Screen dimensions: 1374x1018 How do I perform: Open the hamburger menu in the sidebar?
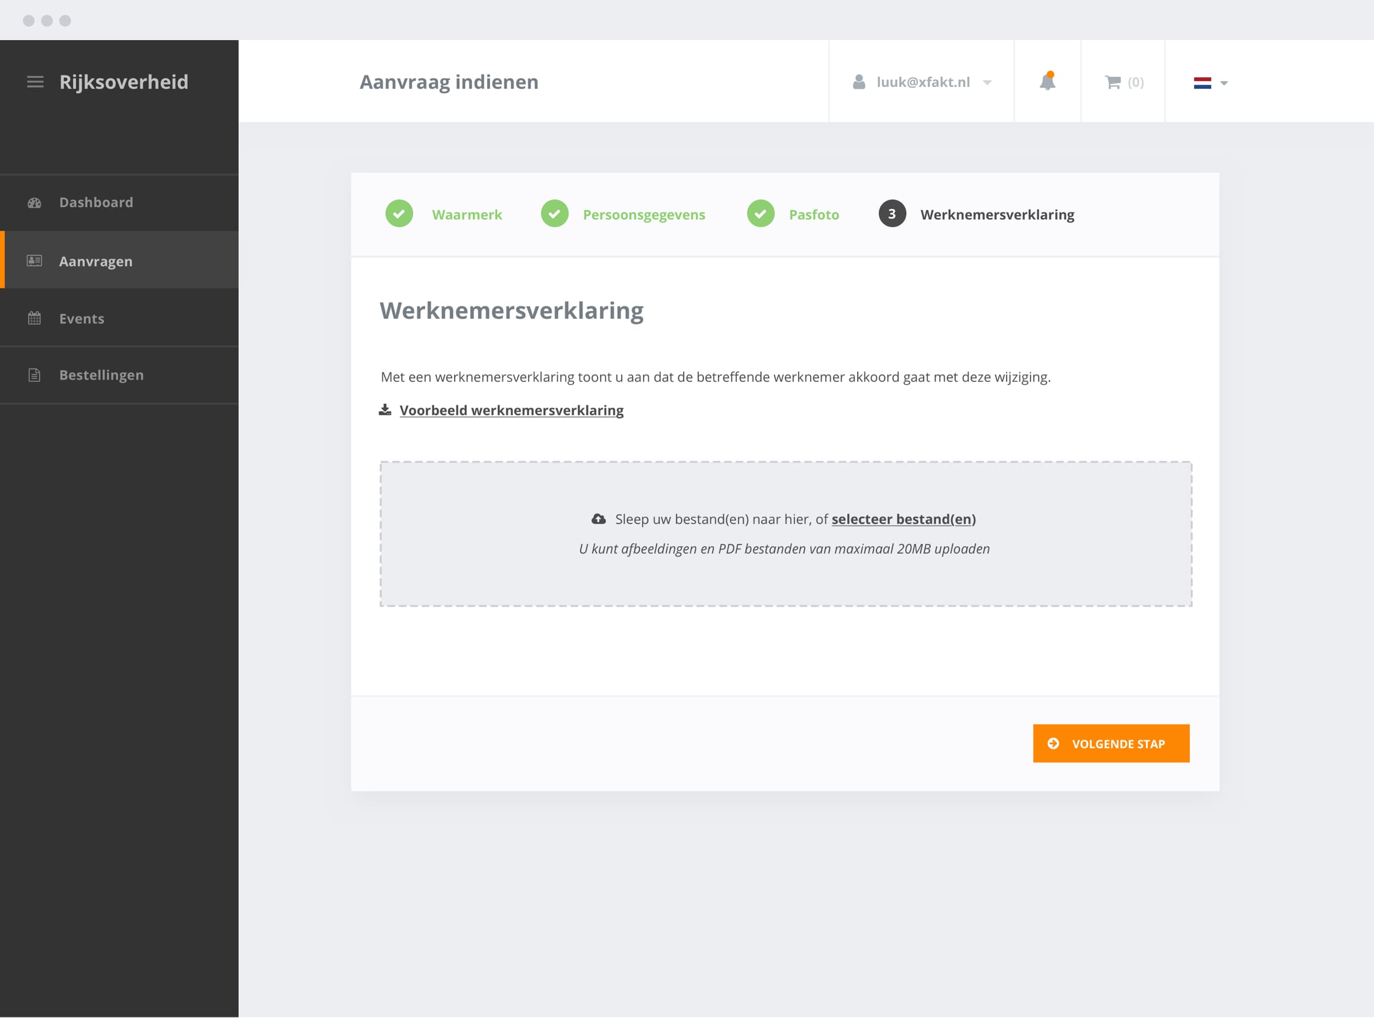tap(34, 81)
